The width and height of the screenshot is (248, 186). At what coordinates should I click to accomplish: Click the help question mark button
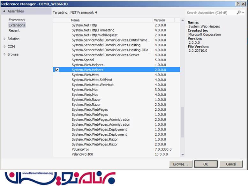[x=238, y=4]
